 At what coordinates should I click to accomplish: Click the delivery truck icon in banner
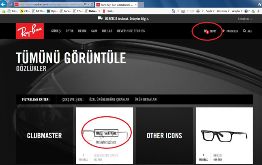[x=100, y=18]
